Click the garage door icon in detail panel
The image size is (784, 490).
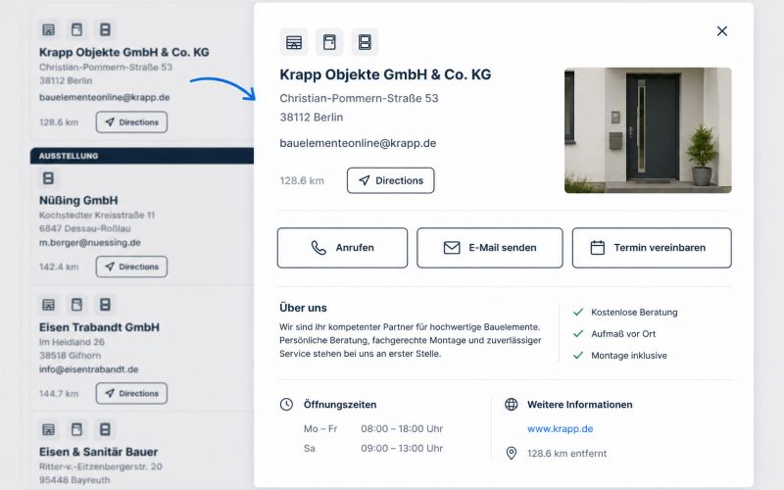coord(294,42)
